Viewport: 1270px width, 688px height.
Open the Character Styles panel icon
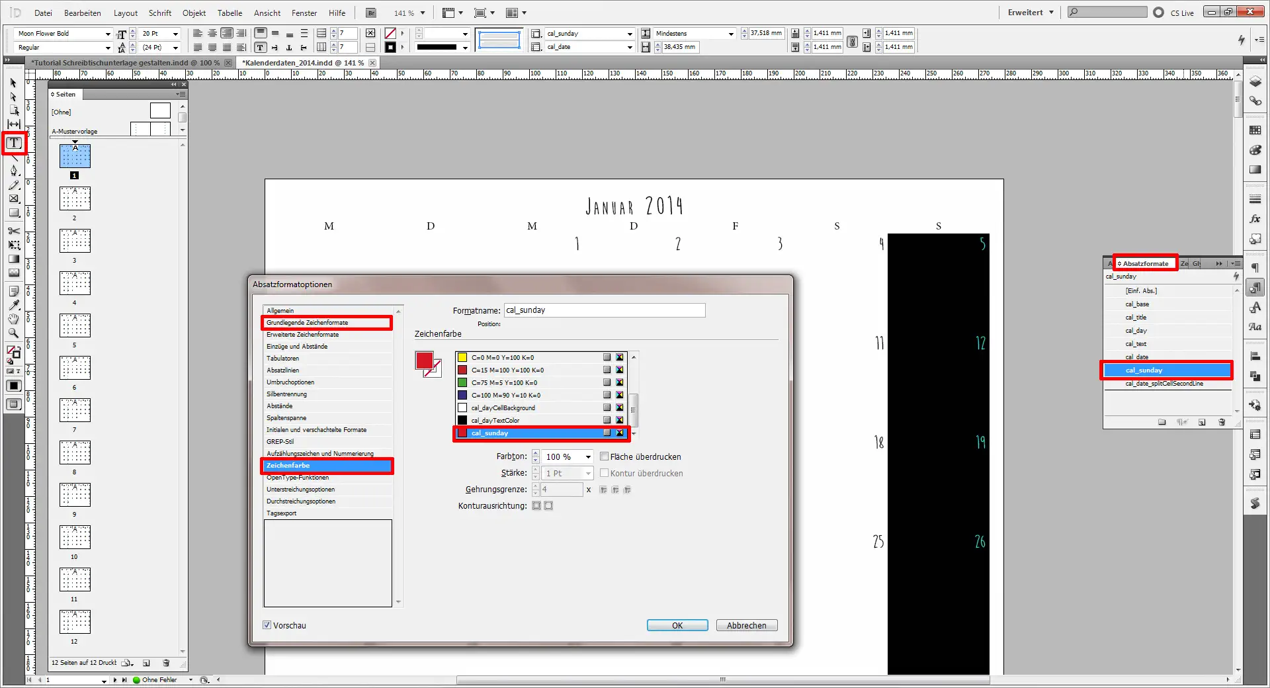(1255, 307)
